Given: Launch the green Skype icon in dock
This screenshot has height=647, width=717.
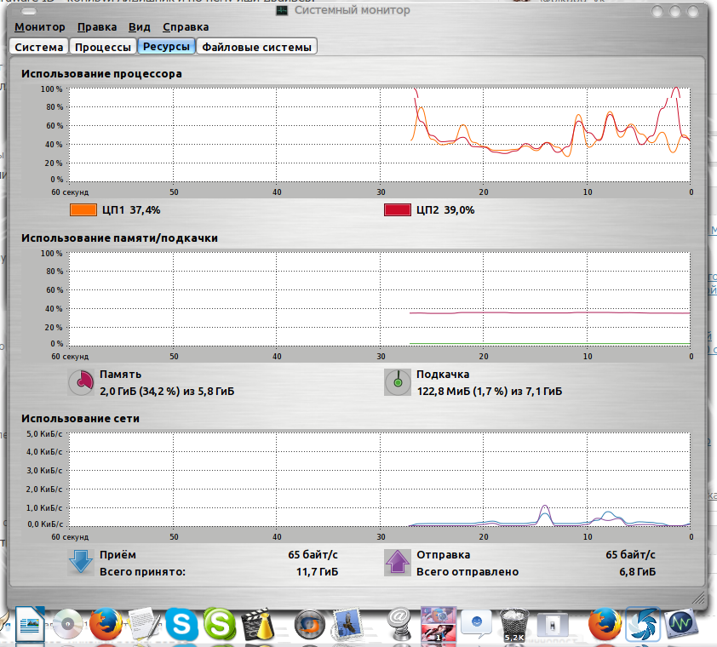Looking at the screenshot, I should [221, 626].
